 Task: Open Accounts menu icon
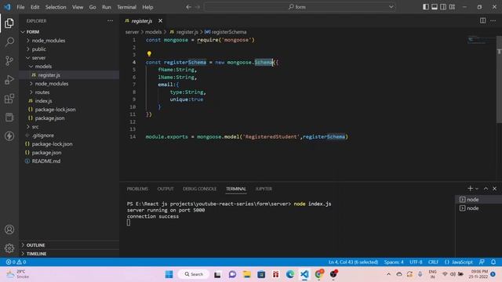pos(9,230)
